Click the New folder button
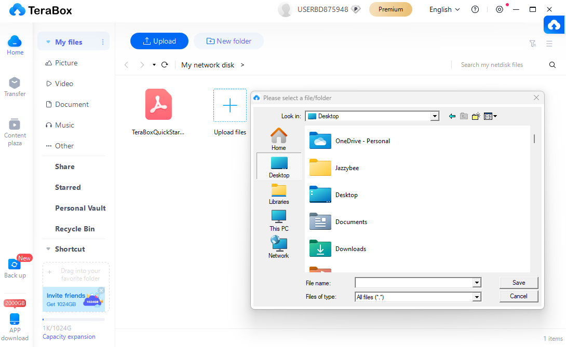Viewport: 566px width, 347px height. (228, 41)
